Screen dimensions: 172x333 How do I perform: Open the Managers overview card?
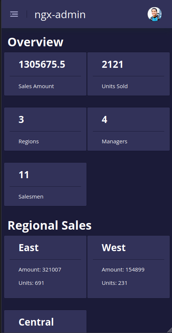(x=128, y=129)
